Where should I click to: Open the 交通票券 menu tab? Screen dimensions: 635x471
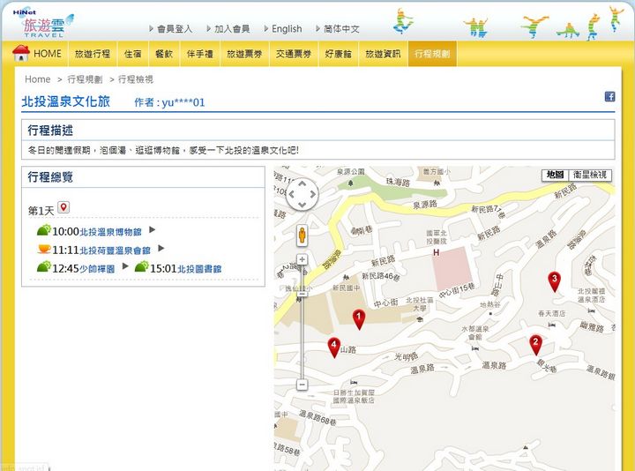coord(293,54)
